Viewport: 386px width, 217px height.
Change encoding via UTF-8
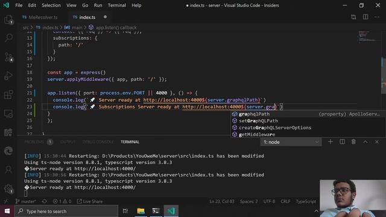(269, 201)
